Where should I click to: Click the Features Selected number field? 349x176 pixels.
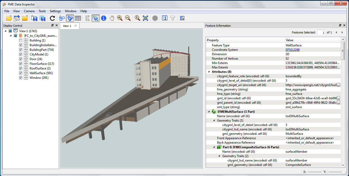pos(321,32)
